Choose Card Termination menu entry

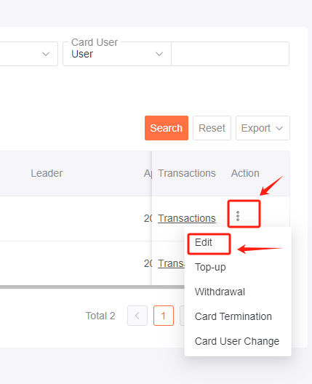pyautogui.click(x=233, y=316)
